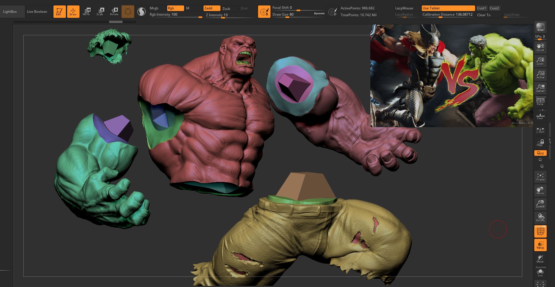Click the TotalPoints: 10.742 Mil readout

click(359, 15)
